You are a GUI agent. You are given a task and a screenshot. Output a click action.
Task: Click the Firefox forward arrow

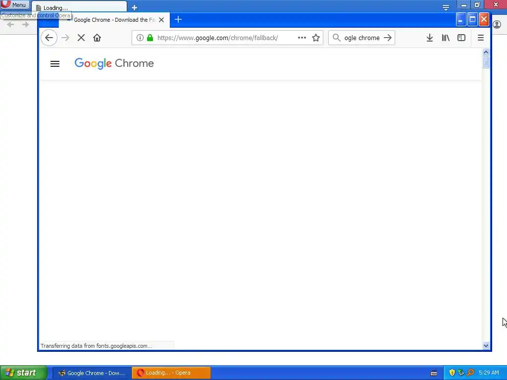click(65, 38)
